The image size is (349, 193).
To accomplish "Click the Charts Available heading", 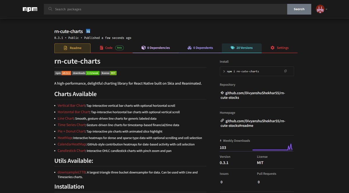I will click(75, 94).
